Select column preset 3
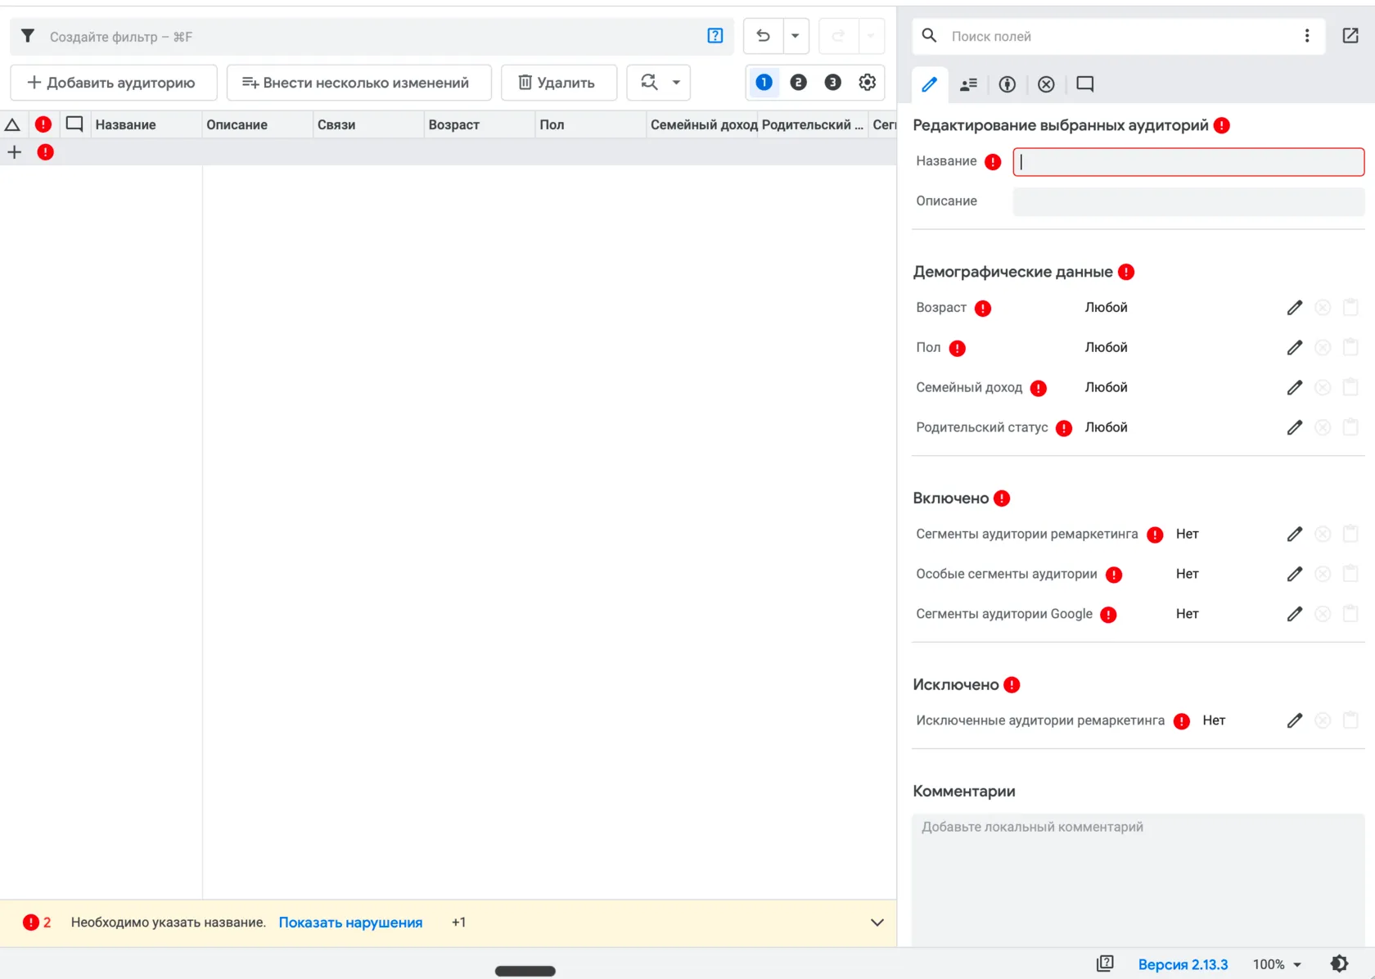Screen dimensions: 1375x979 (x=833, y=83)
